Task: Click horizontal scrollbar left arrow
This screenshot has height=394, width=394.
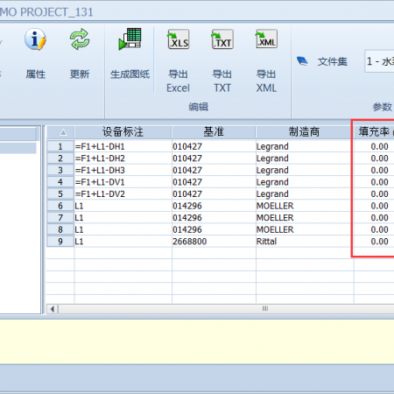Action: click(x=53, y=309)
